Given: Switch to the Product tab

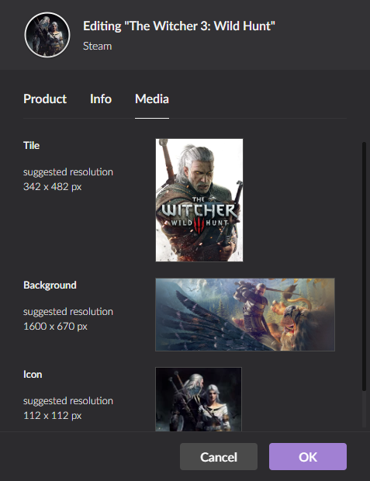Looking at the screenshot, I should click(x=45, y=99).
